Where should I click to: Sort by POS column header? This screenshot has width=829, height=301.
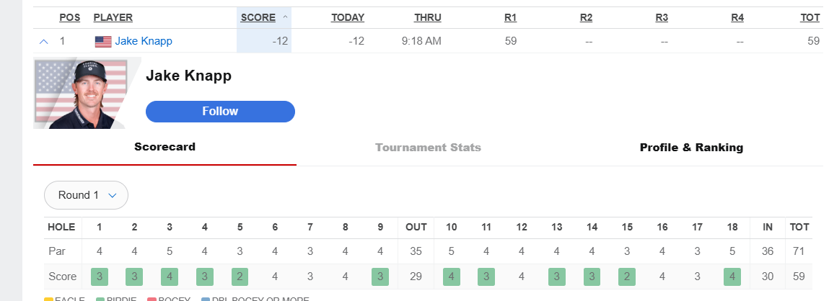tap(69, 17)
